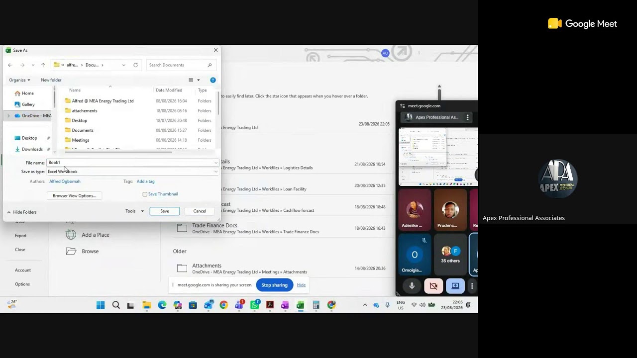Enable the Save Thumbnail checkbox
637x358 pixels.
click(145, 194)
